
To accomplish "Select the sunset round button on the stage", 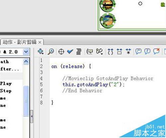I will coord(108,5).
